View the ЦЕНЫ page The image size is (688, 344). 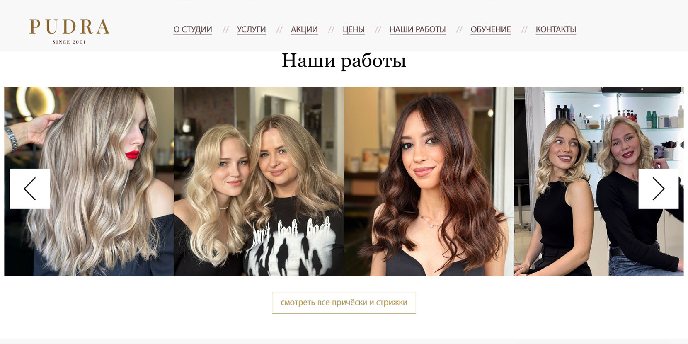point(354,29)
